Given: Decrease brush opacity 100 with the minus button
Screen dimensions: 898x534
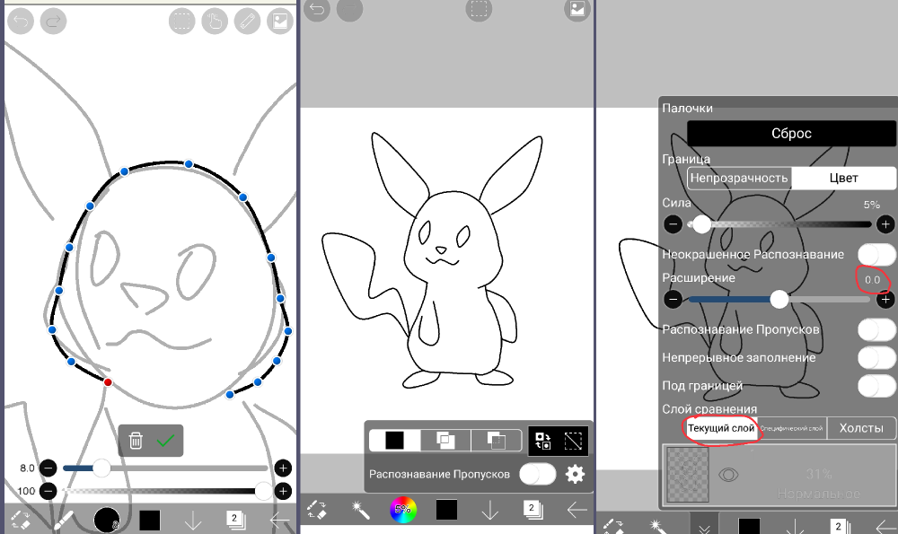Looking at the screenshot, I should (x=48, y=491).
